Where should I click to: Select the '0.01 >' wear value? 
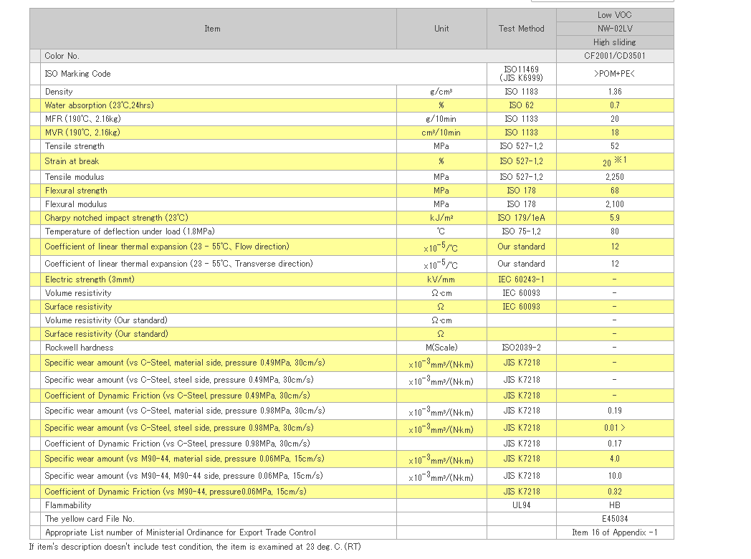click(x=615, y=429)
